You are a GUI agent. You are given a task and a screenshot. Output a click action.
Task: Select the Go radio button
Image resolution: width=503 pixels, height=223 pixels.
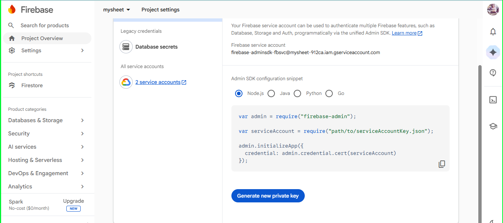[x=329, y=93]
